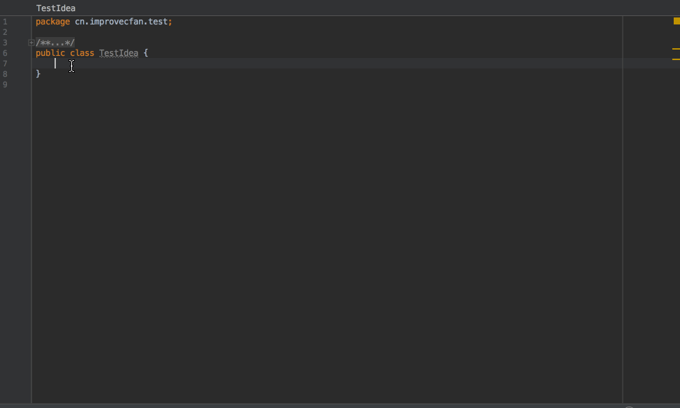680x408 pixels.
Task: Click the cn.improvecfan.test package name
Action: pyautogui.click(x=121, y=22)
